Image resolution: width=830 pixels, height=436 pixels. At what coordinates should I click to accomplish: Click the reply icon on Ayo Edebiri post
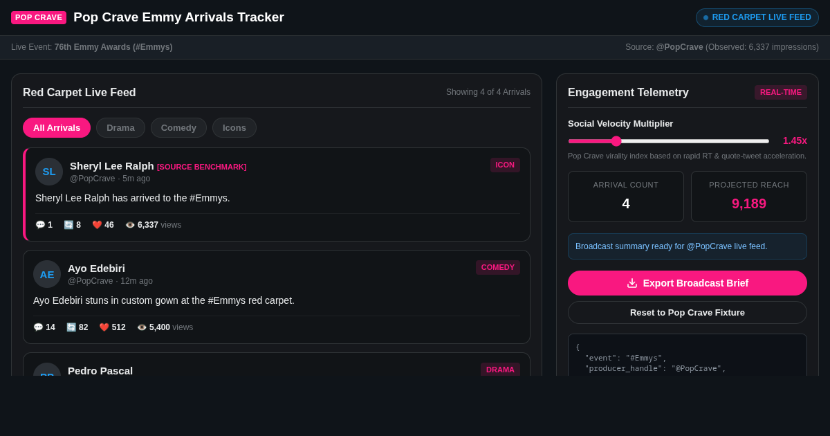(38, 327)
